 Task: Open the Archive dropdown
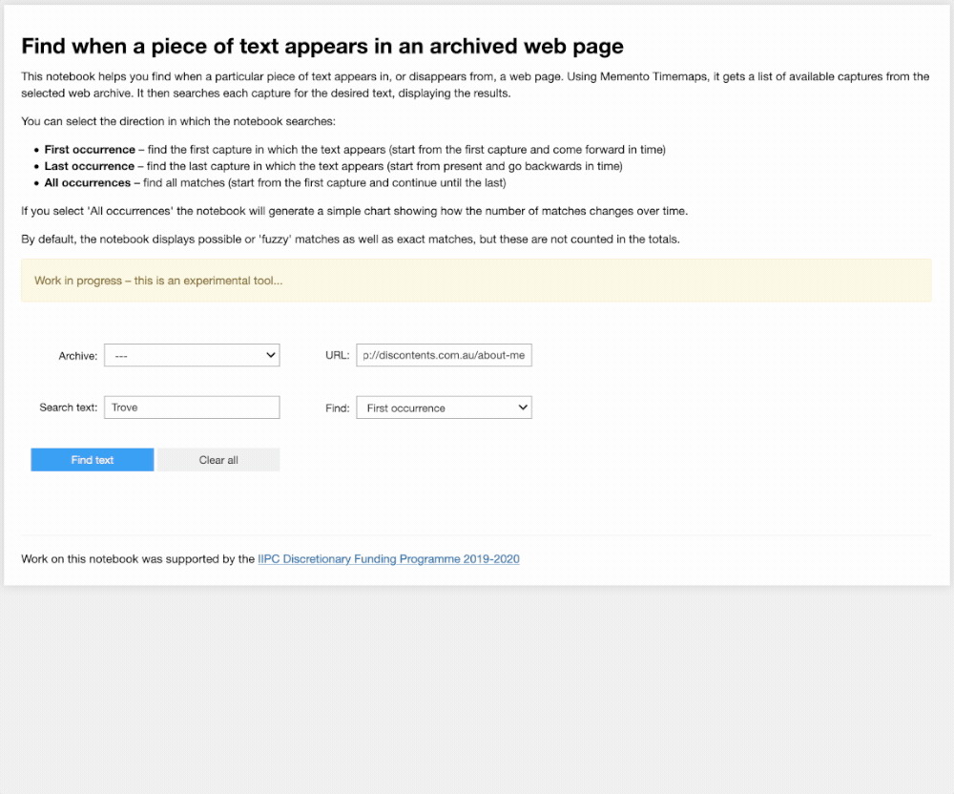click(191, 356)
